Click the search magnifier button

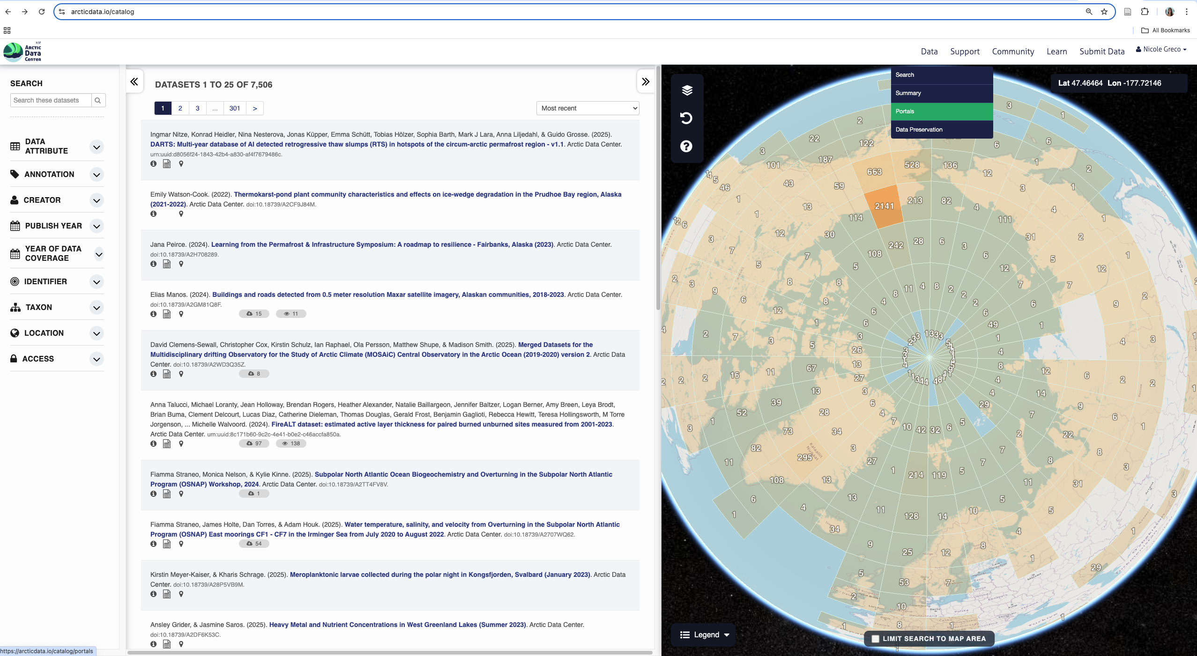click(98, 100)
